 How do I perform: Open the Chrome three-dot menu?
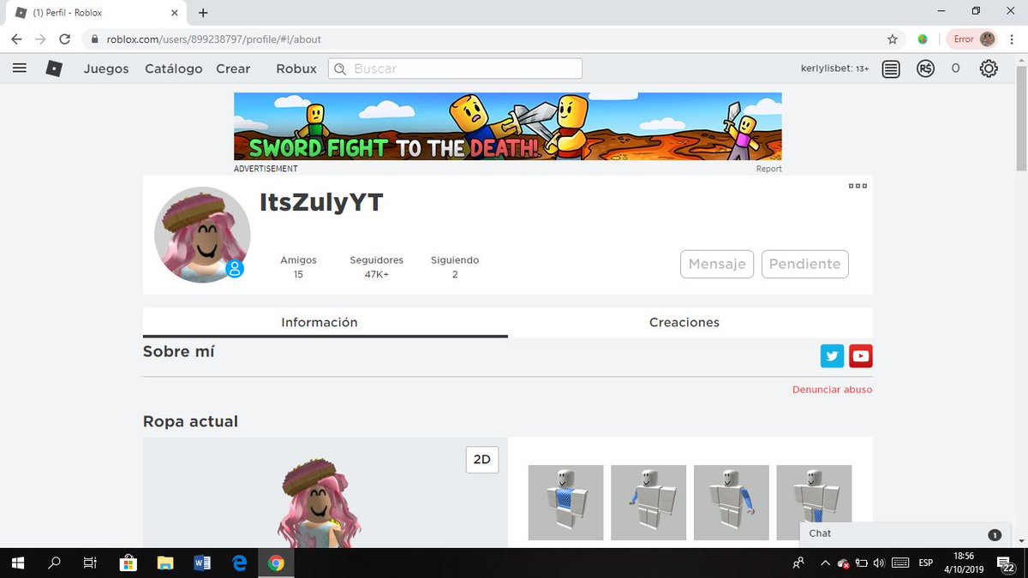point(1013,39)
